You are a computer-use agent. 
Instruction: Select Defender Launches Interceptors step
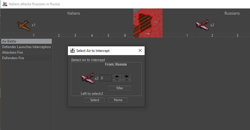pos(26,47)
